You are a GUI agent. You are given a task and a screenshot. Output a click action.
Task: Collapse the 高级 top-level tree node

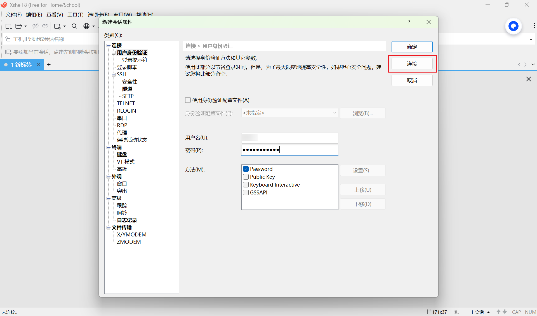pyautogui.click(x=108, y=198)
